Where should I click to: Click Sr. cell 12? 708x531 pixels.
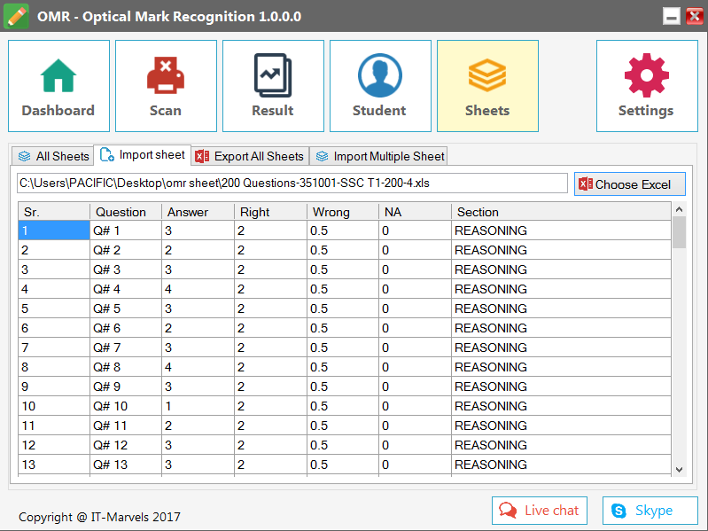coord(54,445)
